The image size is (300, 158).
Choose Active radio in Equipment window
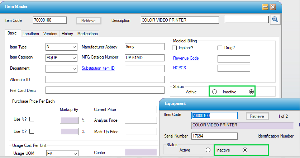point(208,150)
